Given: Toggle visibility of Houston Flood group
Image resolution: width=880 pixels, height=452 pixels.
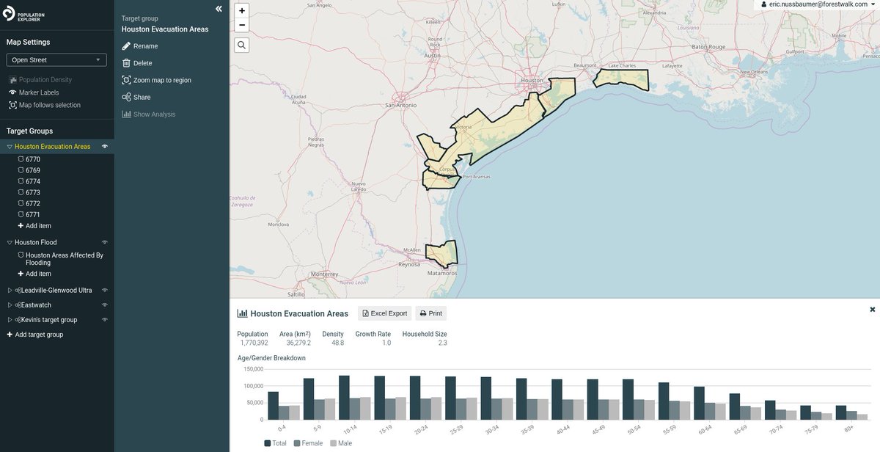Looking at the screenshot, I should (x=105, y=242).
